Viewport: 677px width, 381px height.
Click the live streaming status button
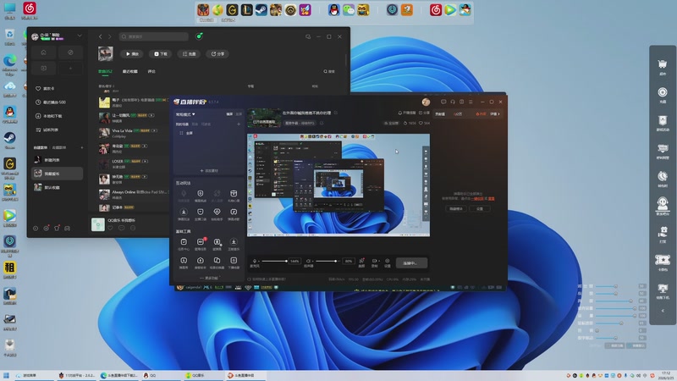tap(411, 262)
